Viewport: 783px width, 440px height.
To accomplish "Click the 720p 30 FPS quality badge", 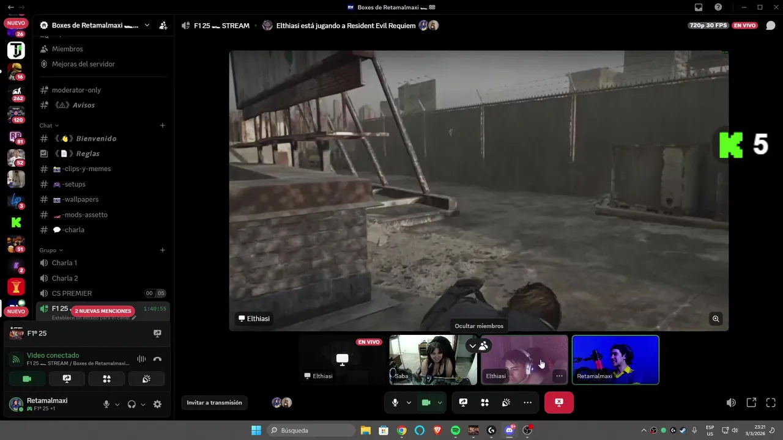I will pyautogui.click(x=708, y=26).
